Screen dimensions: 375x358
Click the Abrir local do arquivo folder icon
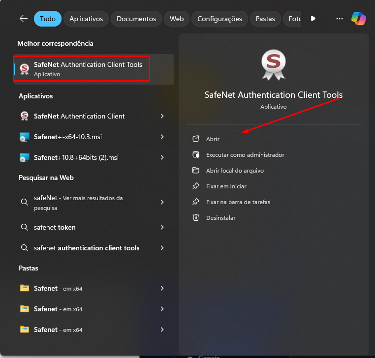[x=196, y=171]
